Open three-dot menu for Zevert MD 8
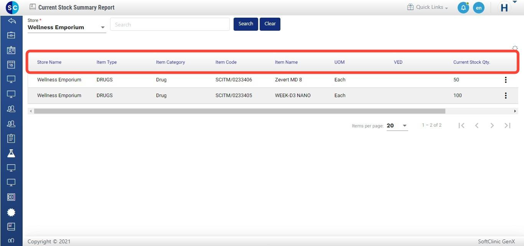 coord(505,80)
